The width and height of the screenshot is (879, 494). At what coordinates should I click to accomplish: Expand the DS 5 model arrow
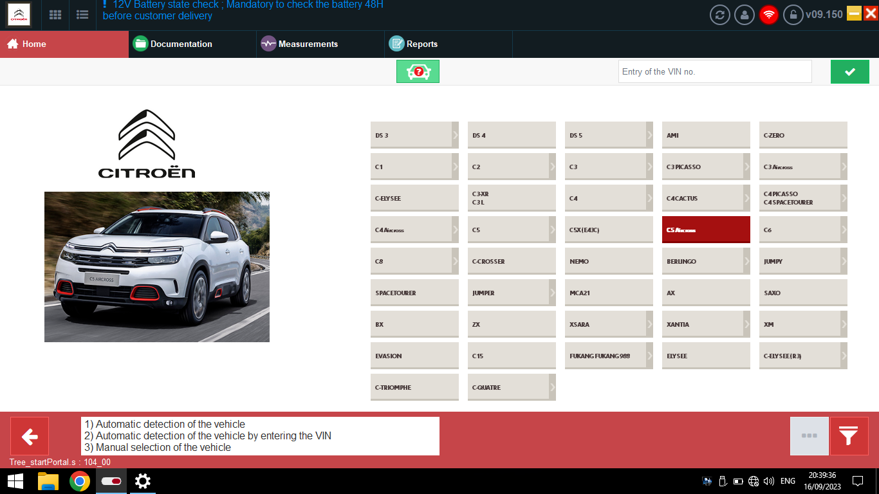tap(649, 135)
